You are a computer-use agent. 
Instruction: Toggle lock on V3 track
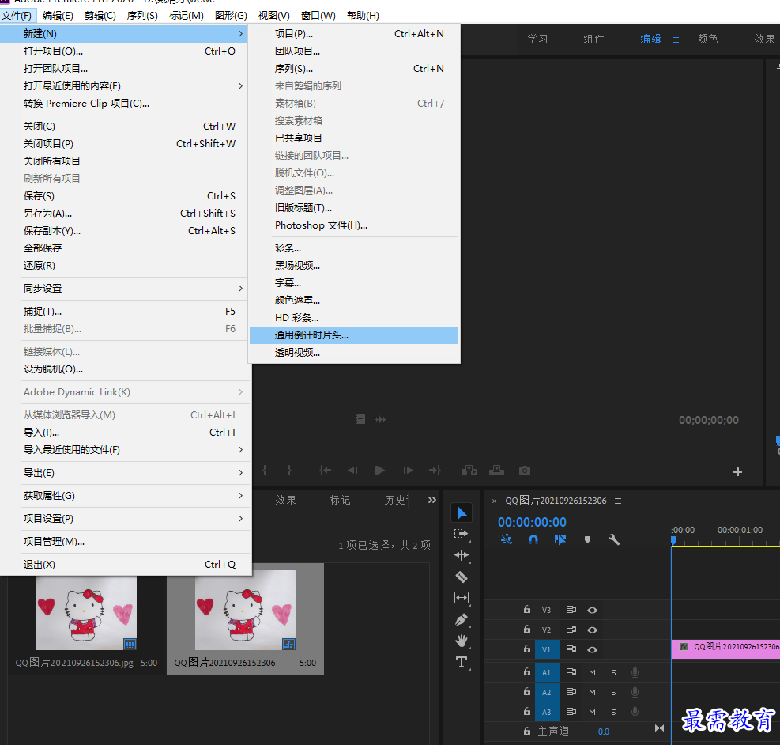point(527,609)
